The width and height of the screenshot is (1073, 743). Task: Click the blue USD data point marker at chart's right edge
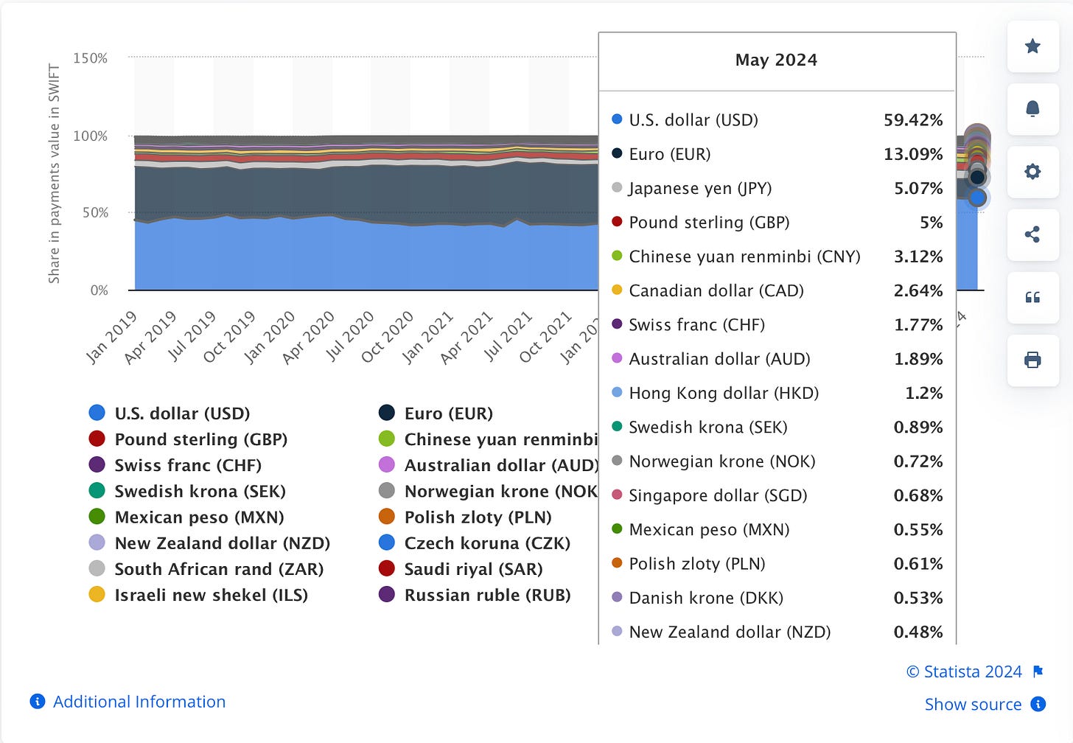[977, 198]
